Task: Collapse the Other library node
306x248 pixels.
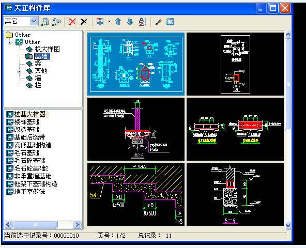Action: coord(9,42)
